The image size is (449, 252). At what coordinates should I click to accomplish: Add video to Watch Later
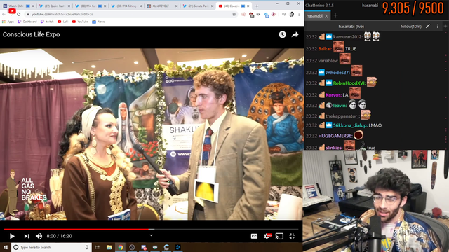point(282,34)
